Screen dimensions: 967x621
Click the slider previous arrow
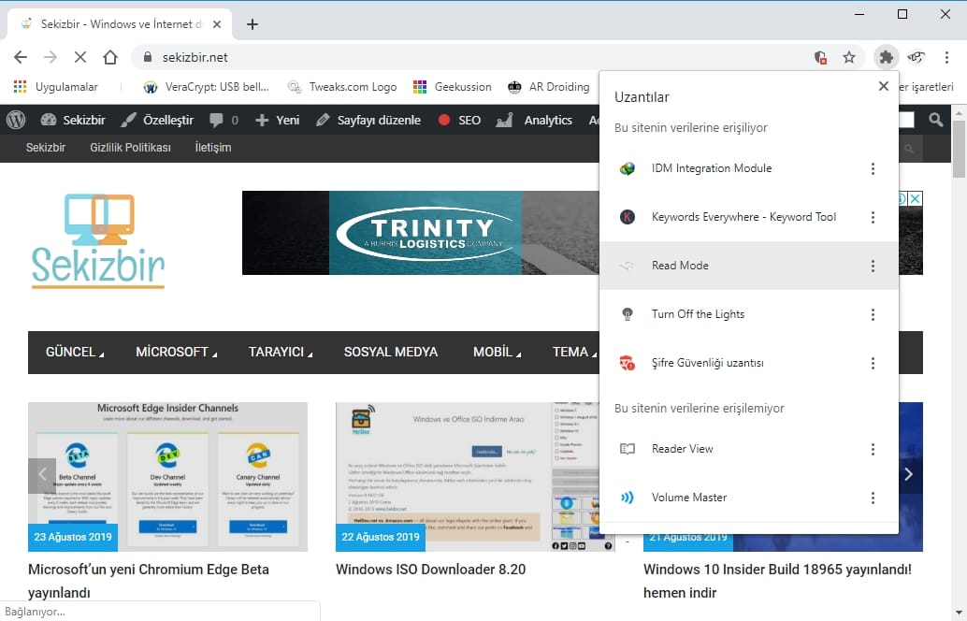[42, 475]
